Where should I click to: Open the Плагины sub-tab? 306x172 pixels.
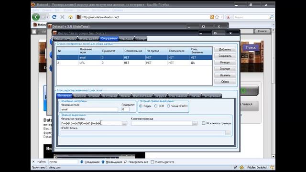(195, 96)
